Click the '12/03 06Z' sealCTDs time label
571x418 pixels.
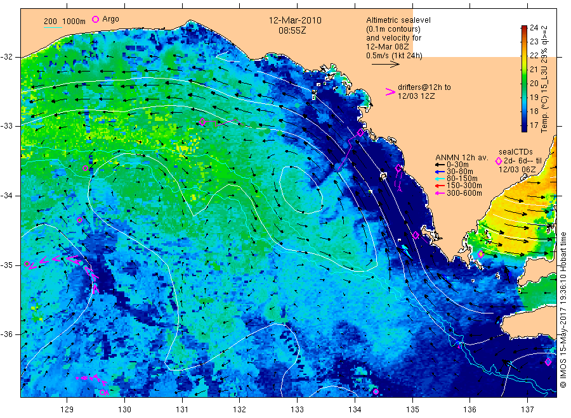[517, 170]
